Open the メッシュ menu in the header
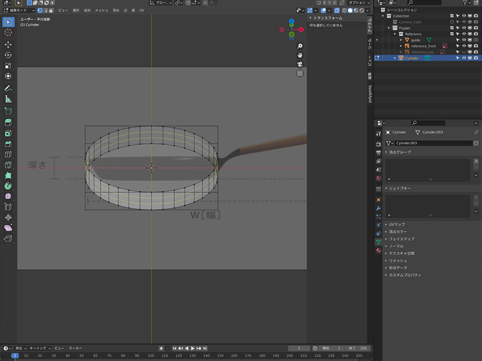The width and height of the screenshot is (482, 361). click(x=102, y=10)
